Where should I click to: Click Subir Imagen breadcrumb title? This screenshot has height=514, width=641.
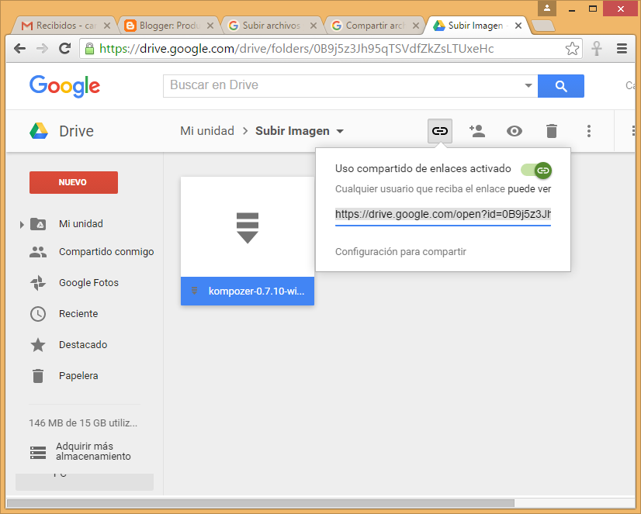click(x=293, y=131)
